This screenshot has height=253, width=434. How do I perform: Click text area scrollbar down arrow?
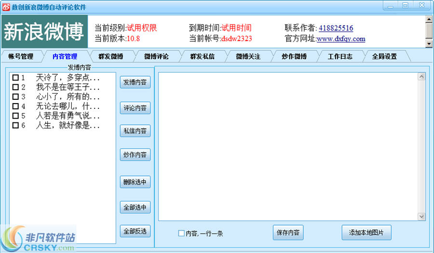[421, 216]
